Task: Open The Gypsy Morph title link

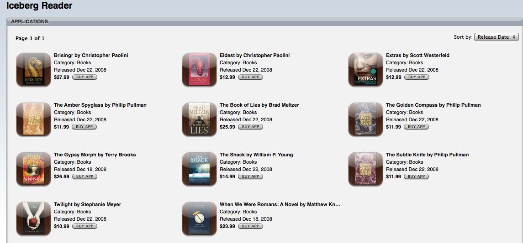Action: pos(95,155)
